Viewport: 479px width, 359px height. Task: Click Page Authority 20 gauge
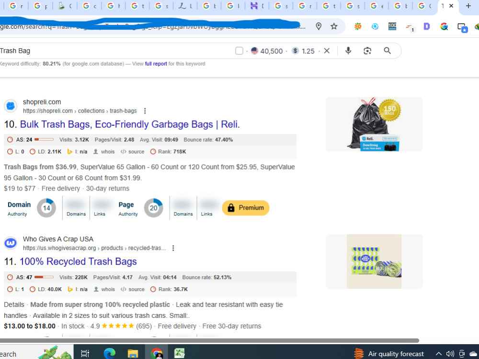(153, 208)
